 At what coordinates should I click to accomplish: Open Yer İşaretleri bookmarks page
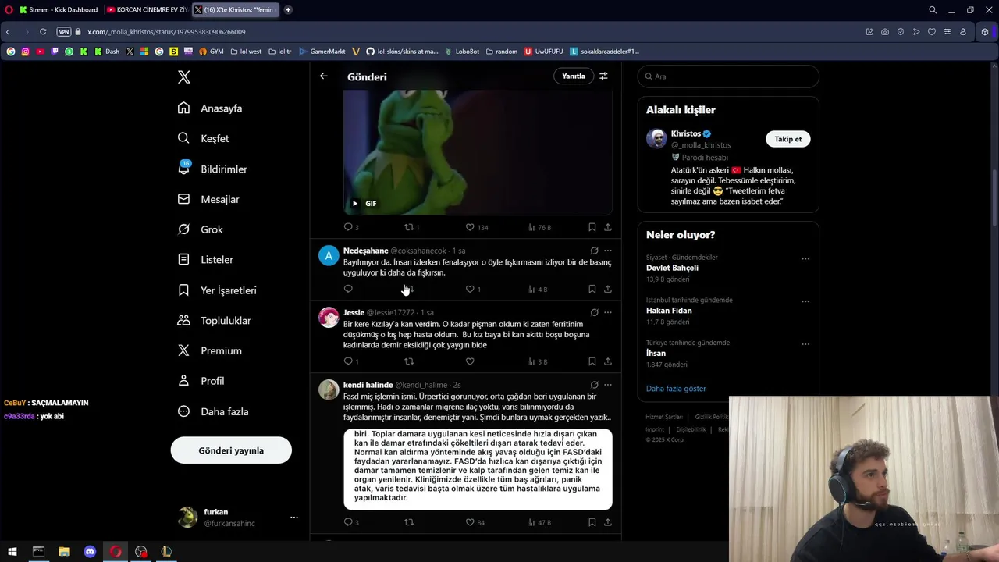pyautogui.click(x=217, y=290)
